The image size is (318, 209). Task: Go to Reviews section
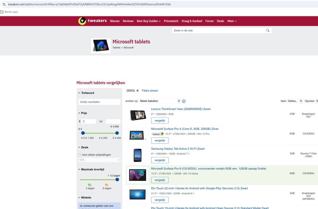click(x=128, y=21)
